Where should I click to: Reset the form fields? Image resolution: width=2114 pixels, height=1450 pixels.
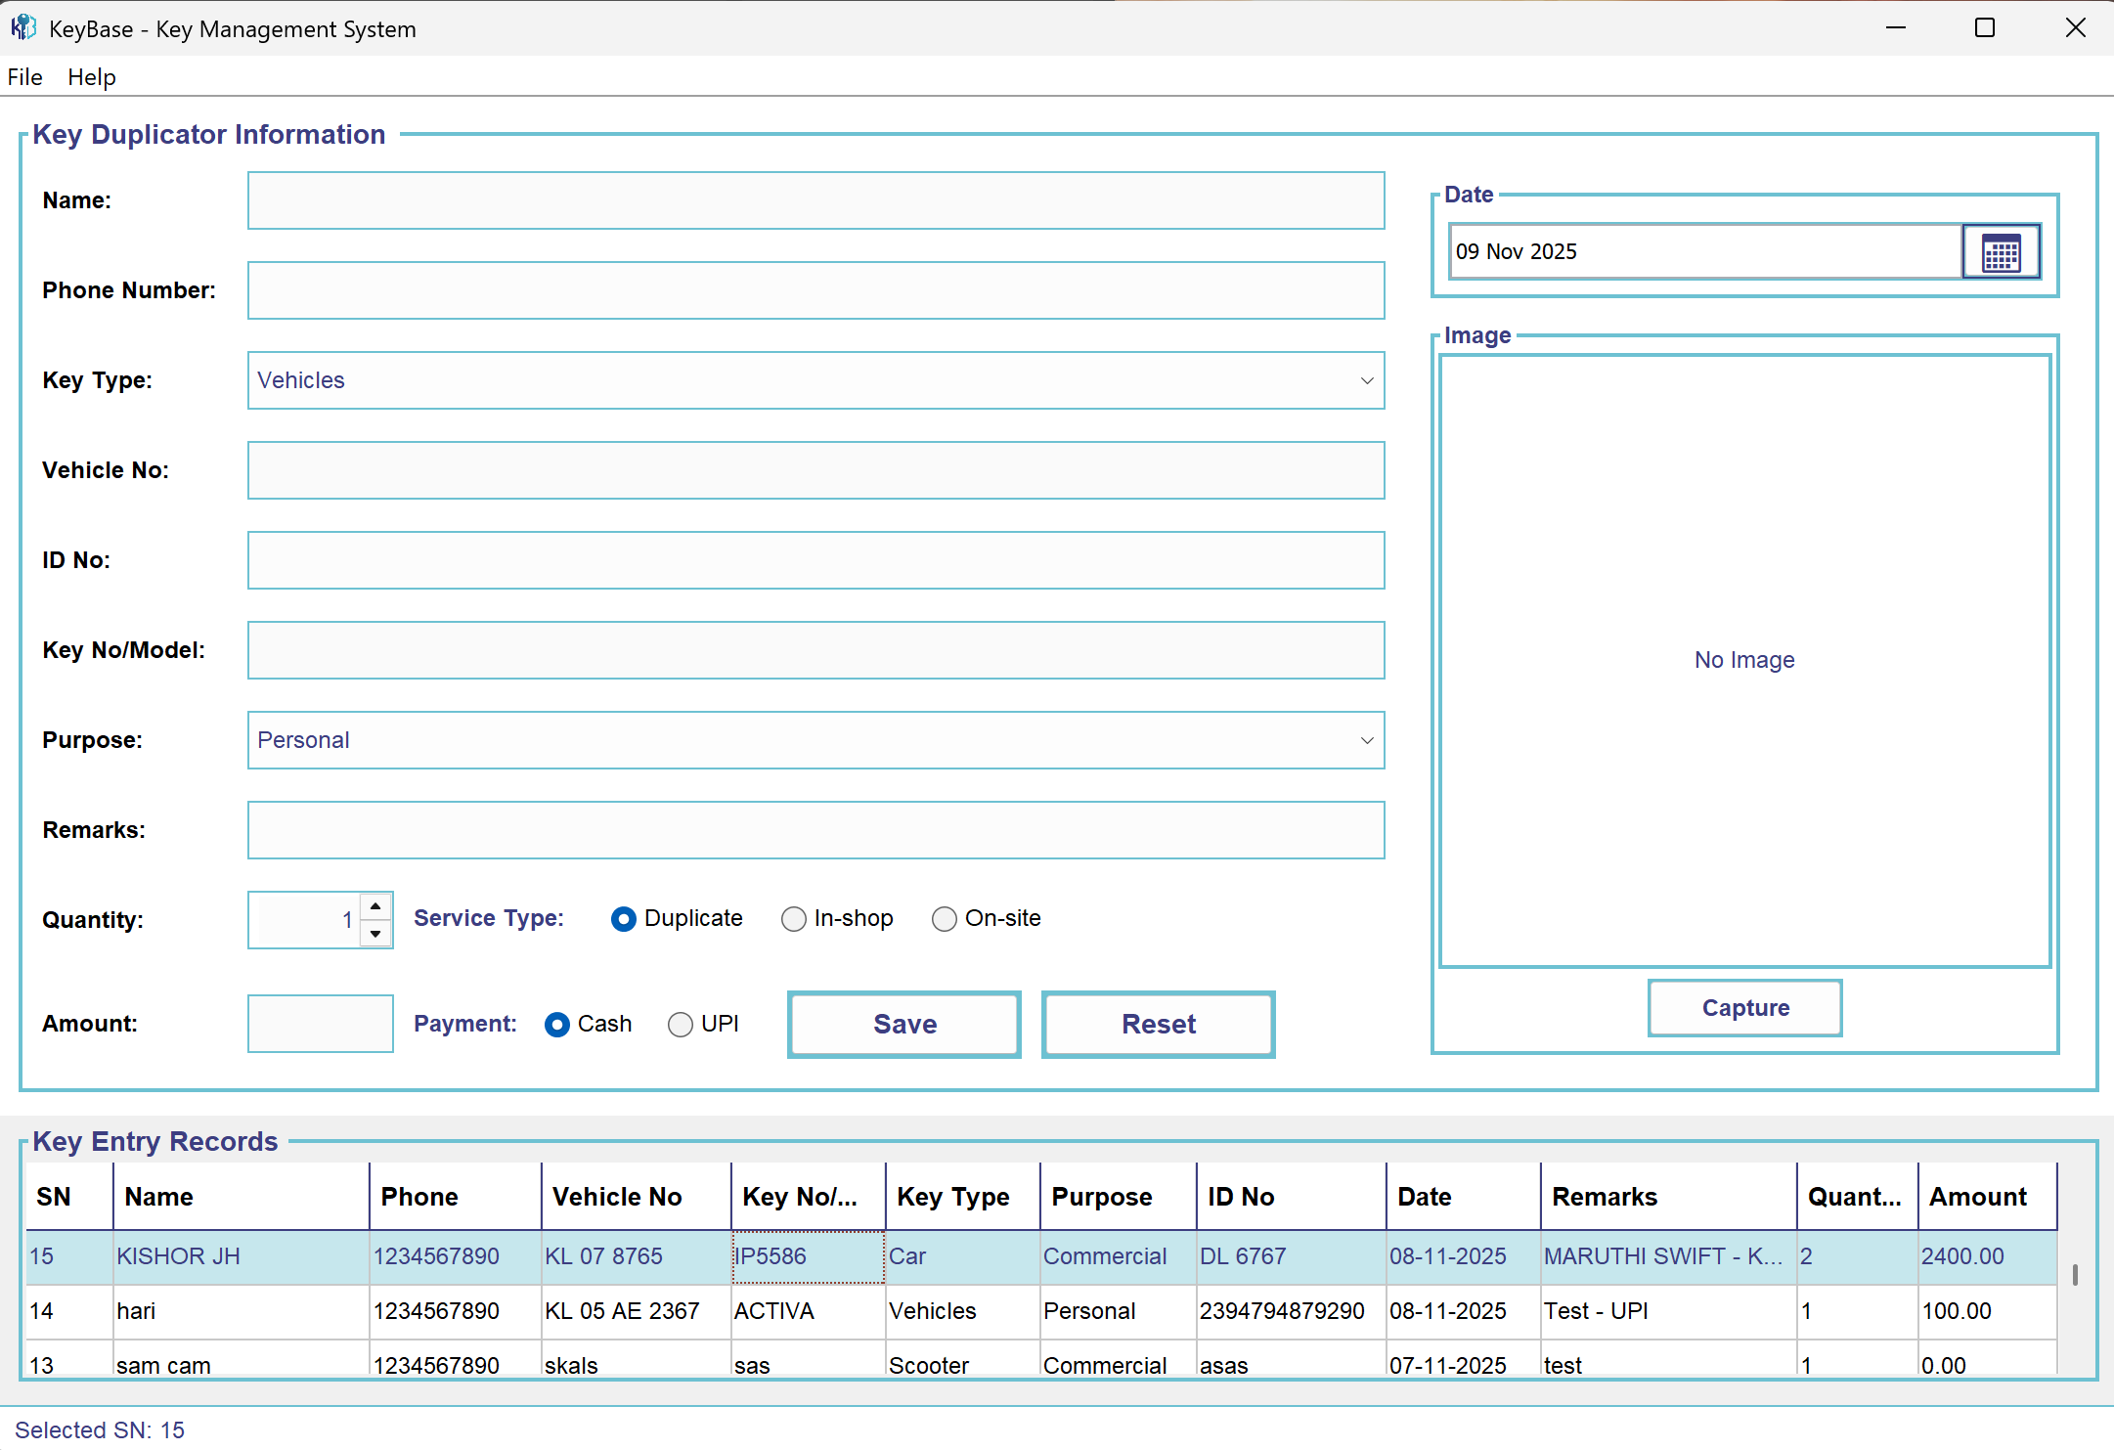tap(1157, 1024)
